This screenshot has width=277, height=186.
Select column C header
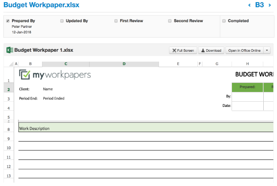pyautogui.click(x=66, y=64)
